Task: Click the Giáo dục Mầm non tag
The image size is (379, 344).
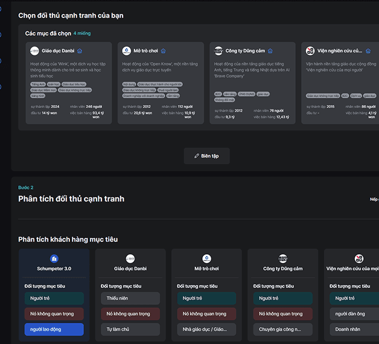Action: point(43,90)
